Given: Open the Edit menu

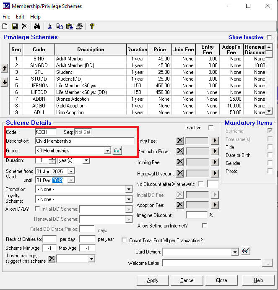Looking at the screenshot, I should pyautogui.click(x=20, y=17).
